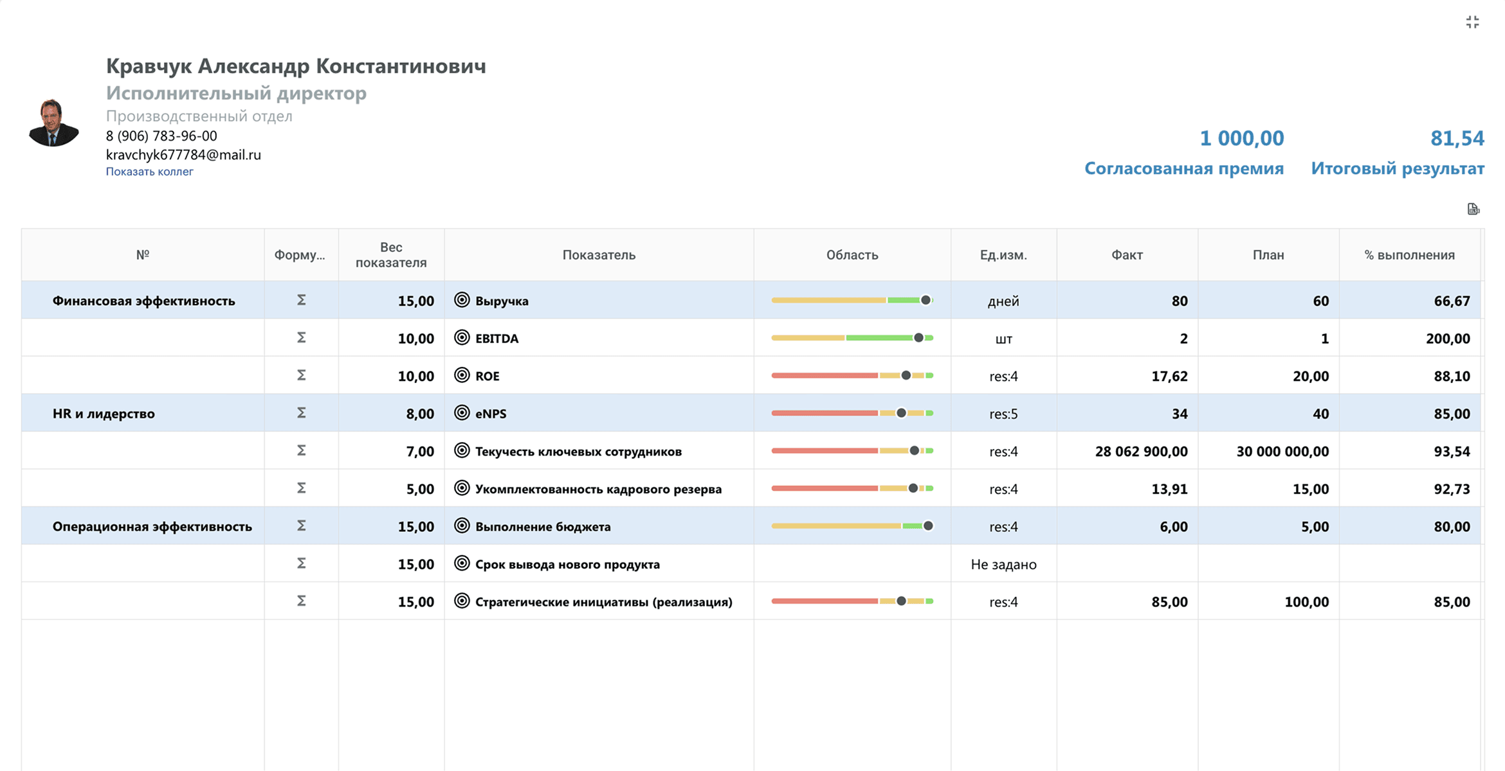Click the План column header
The width and height of the screenshot is (1505, 771).
click(x=1268, y=255)
